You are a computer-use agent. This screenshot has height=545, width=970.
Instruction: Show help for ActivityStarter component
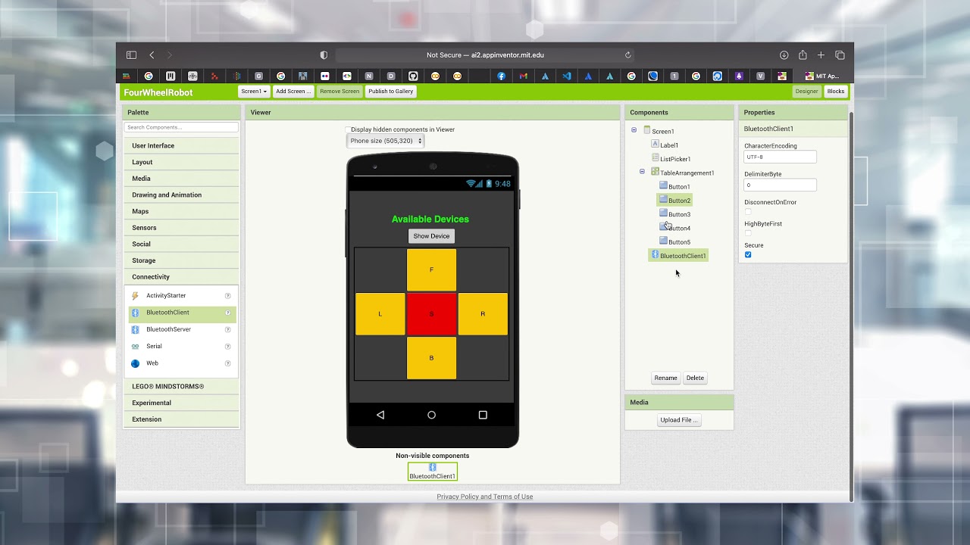pyautogui.click(x=227, y=296)
